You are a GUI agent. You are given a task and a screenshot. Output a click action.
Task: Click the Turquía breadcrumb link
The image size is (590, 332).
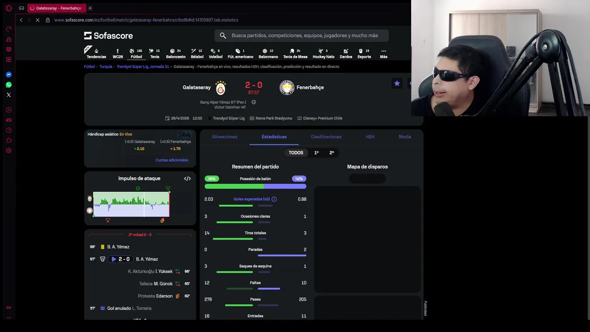[x=106, y=67]
